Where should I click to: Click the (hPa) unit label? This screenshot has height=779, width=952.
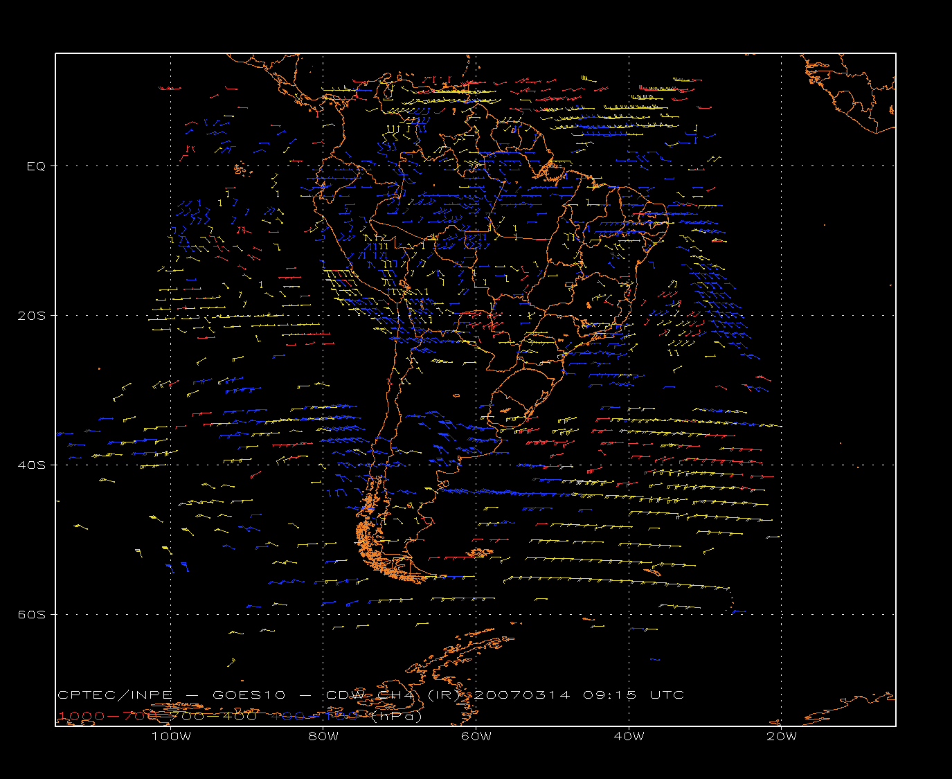coord(396,716)
